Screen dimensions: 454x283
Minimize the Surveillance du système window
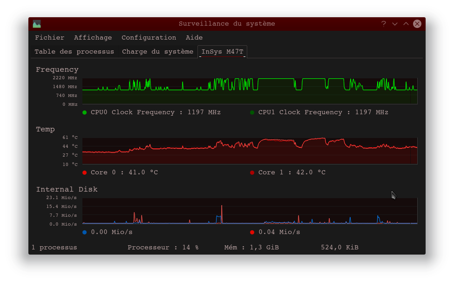pos(395,24)
